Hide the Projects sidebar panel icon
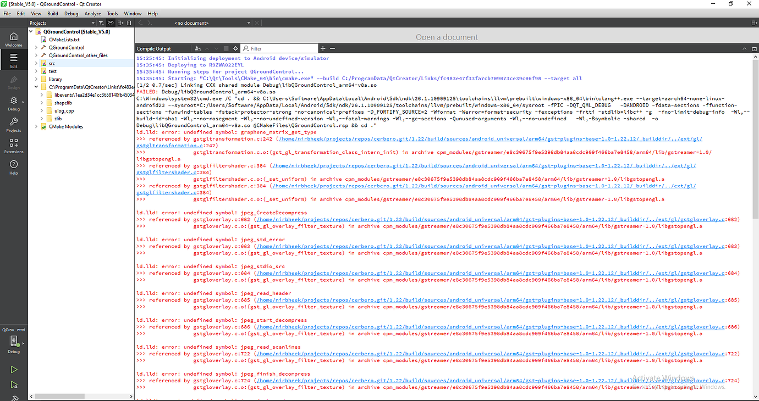 tap(129, 23)
